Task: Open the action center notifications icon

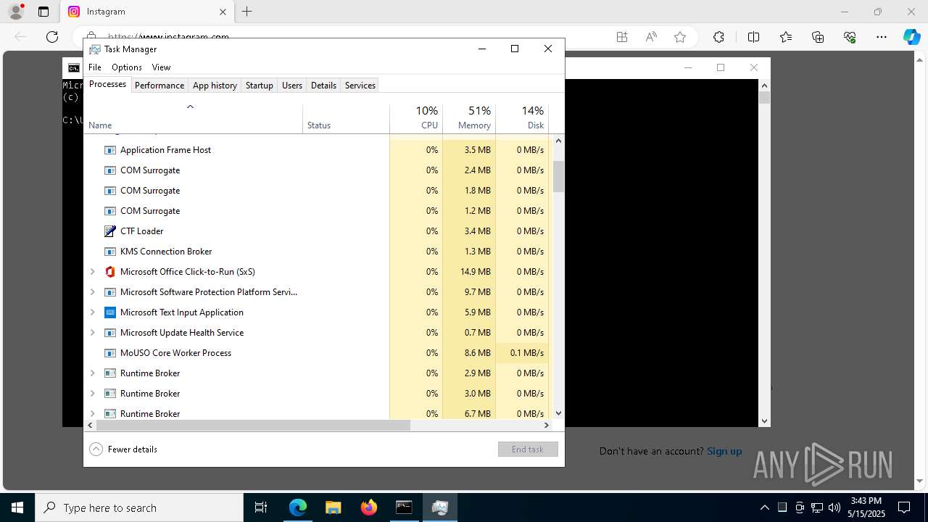Action: [x=904, y=507]
